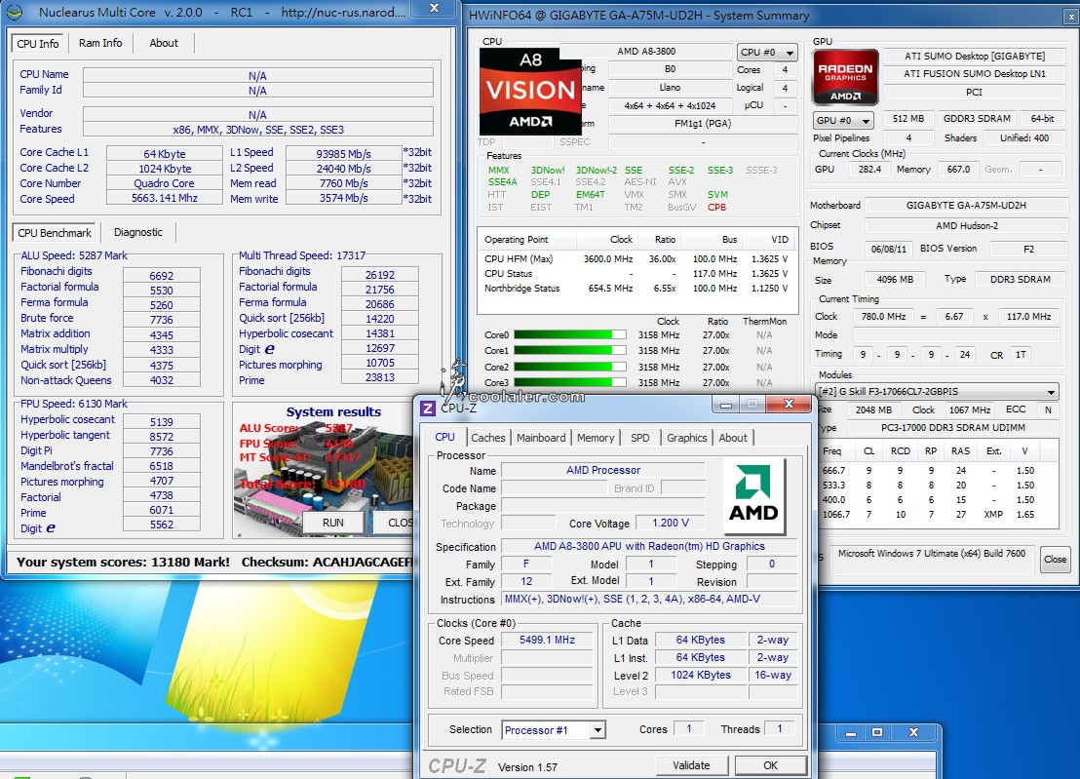Click the A8 Vision AMD logo in HWiNFO64
1080x779 pixels.
pyautogui.click(x=530, y=91)
